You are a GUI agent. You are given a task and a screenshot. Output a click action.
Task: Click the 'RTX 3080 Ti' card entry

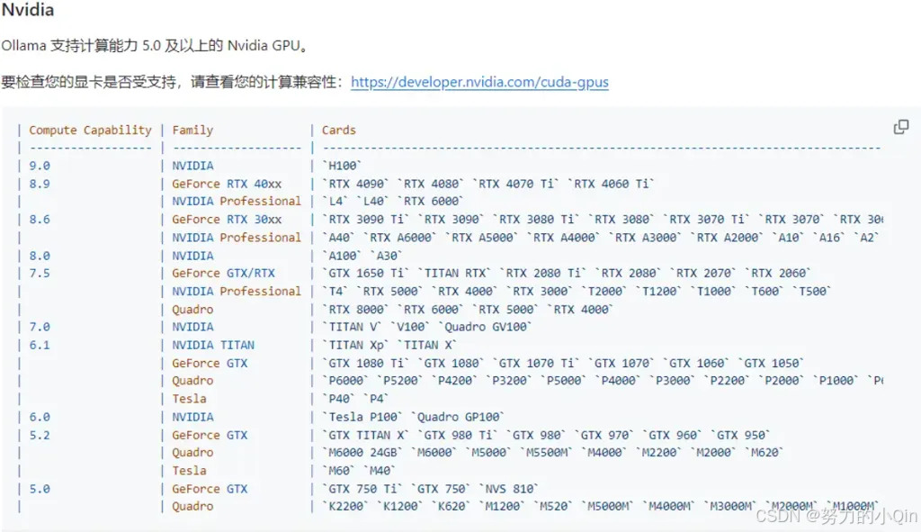[536, 220]
